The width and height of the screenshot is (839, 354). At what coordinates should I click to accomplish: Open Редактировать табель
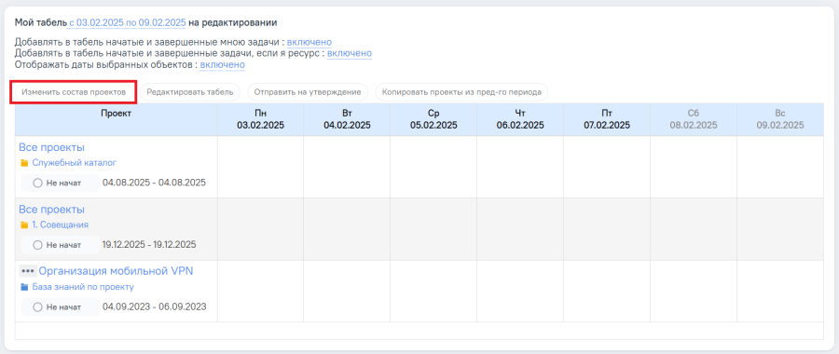click(x=190, y=92)
